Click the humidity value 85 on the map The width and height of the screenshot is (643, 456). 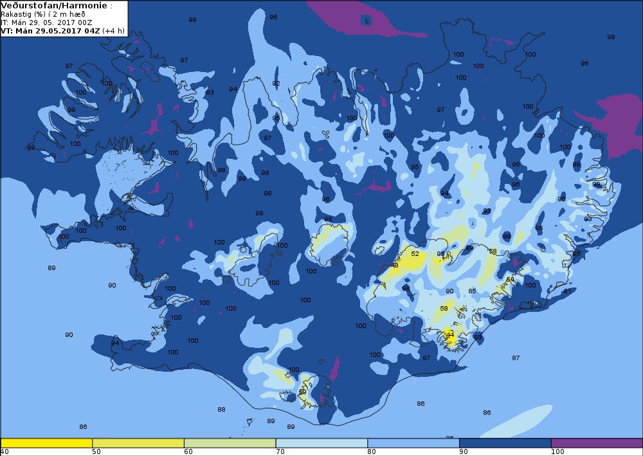click(x=473, y=291)
